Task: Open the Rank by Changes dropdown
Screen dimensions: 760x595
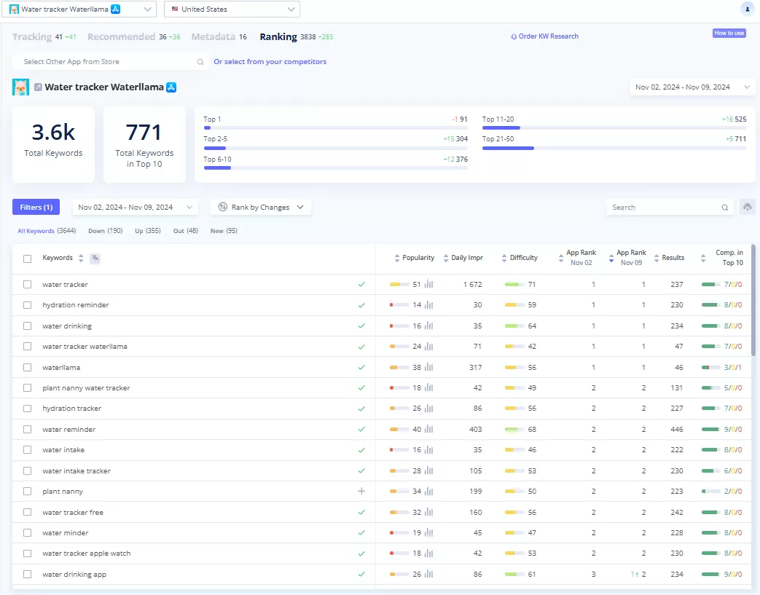Action: [x=261, y=208]
